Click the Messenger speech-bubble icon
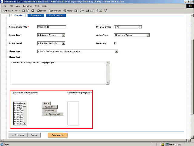The image size is (194, 146). pyautogui.click(x=105, y=11)
